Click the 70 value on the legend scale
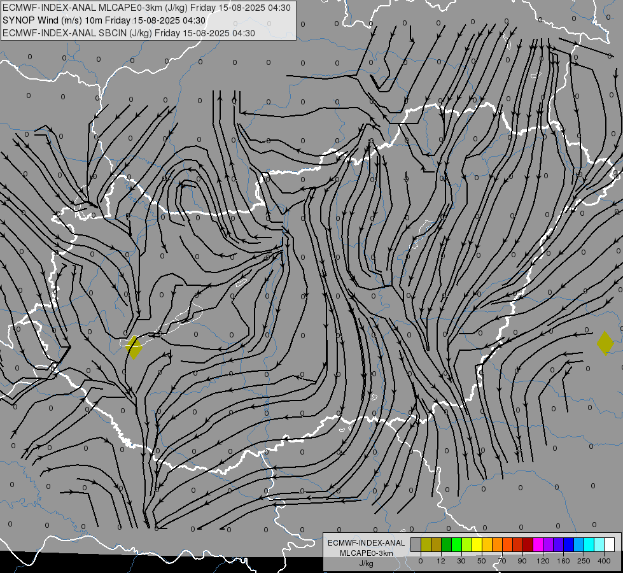Image resolution: width=623 pixels, height=573 pixels. [x=502, y=561]
